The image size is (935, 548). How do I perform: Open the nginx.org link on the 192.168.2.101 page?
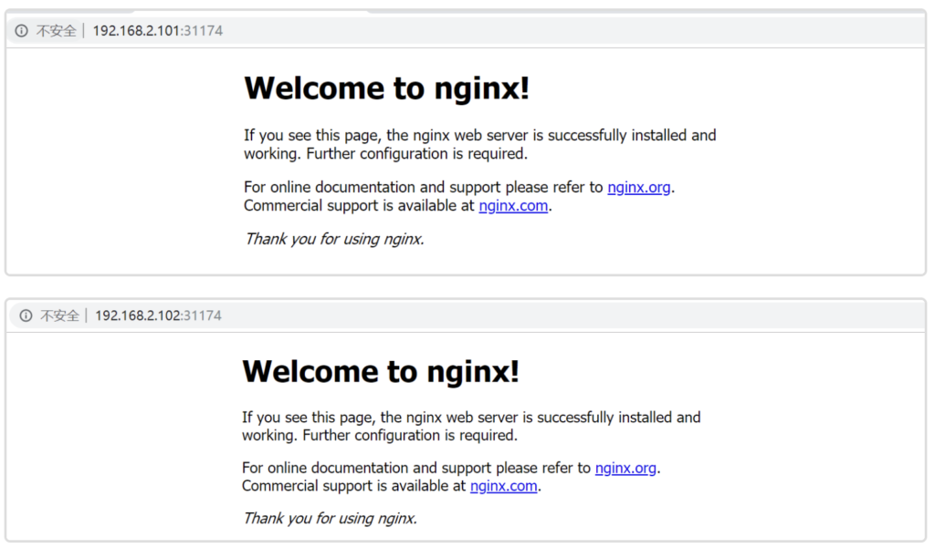click(638, 187)
